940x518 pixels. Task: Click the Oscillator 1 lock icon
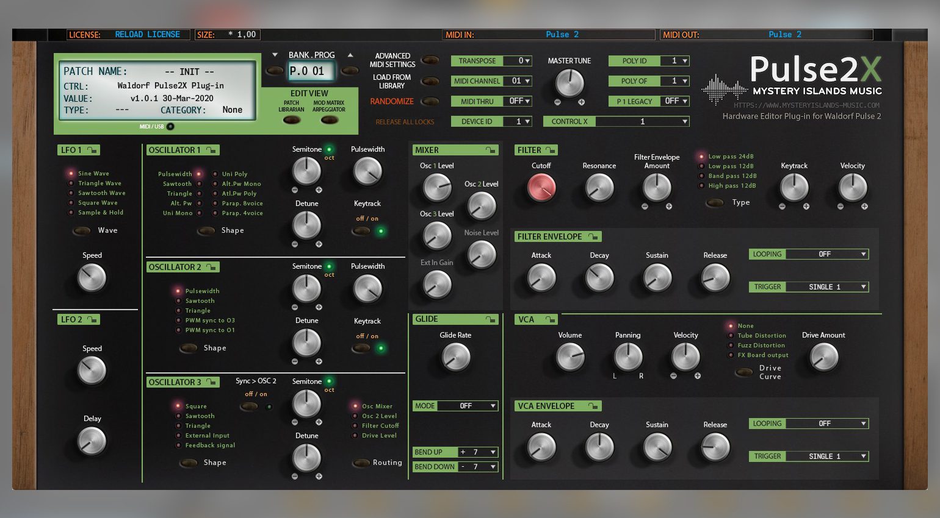[211, 150]
